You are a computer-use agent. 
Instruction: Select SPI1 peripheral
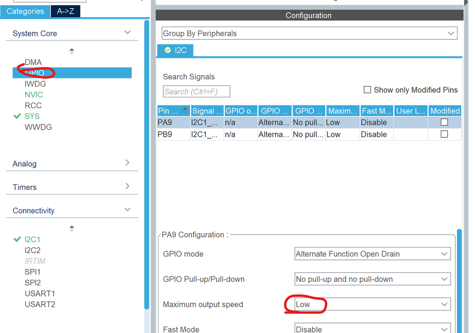tap(32, 272)
